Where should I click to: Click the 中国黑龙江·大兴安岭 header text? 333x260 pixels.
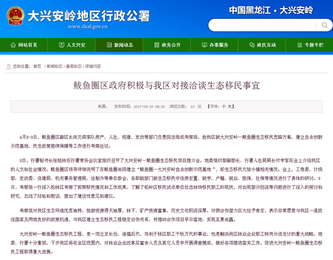point(271,10)
